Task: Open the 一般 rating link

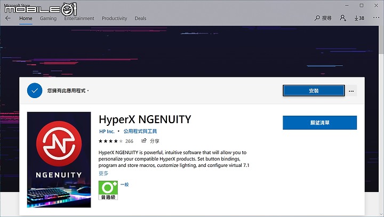Action: pyautogui.click(x=124, y=184)
